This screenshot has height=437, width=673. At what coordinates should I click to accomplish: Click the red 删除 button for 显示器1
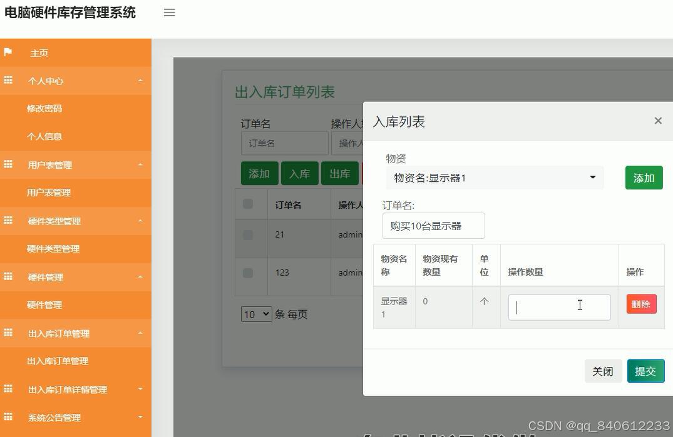[641, 304]
